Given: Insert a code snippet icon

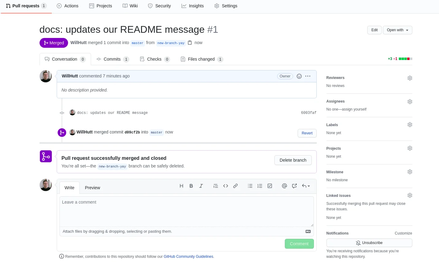Looking at the screenshot, I should point(226,186).
